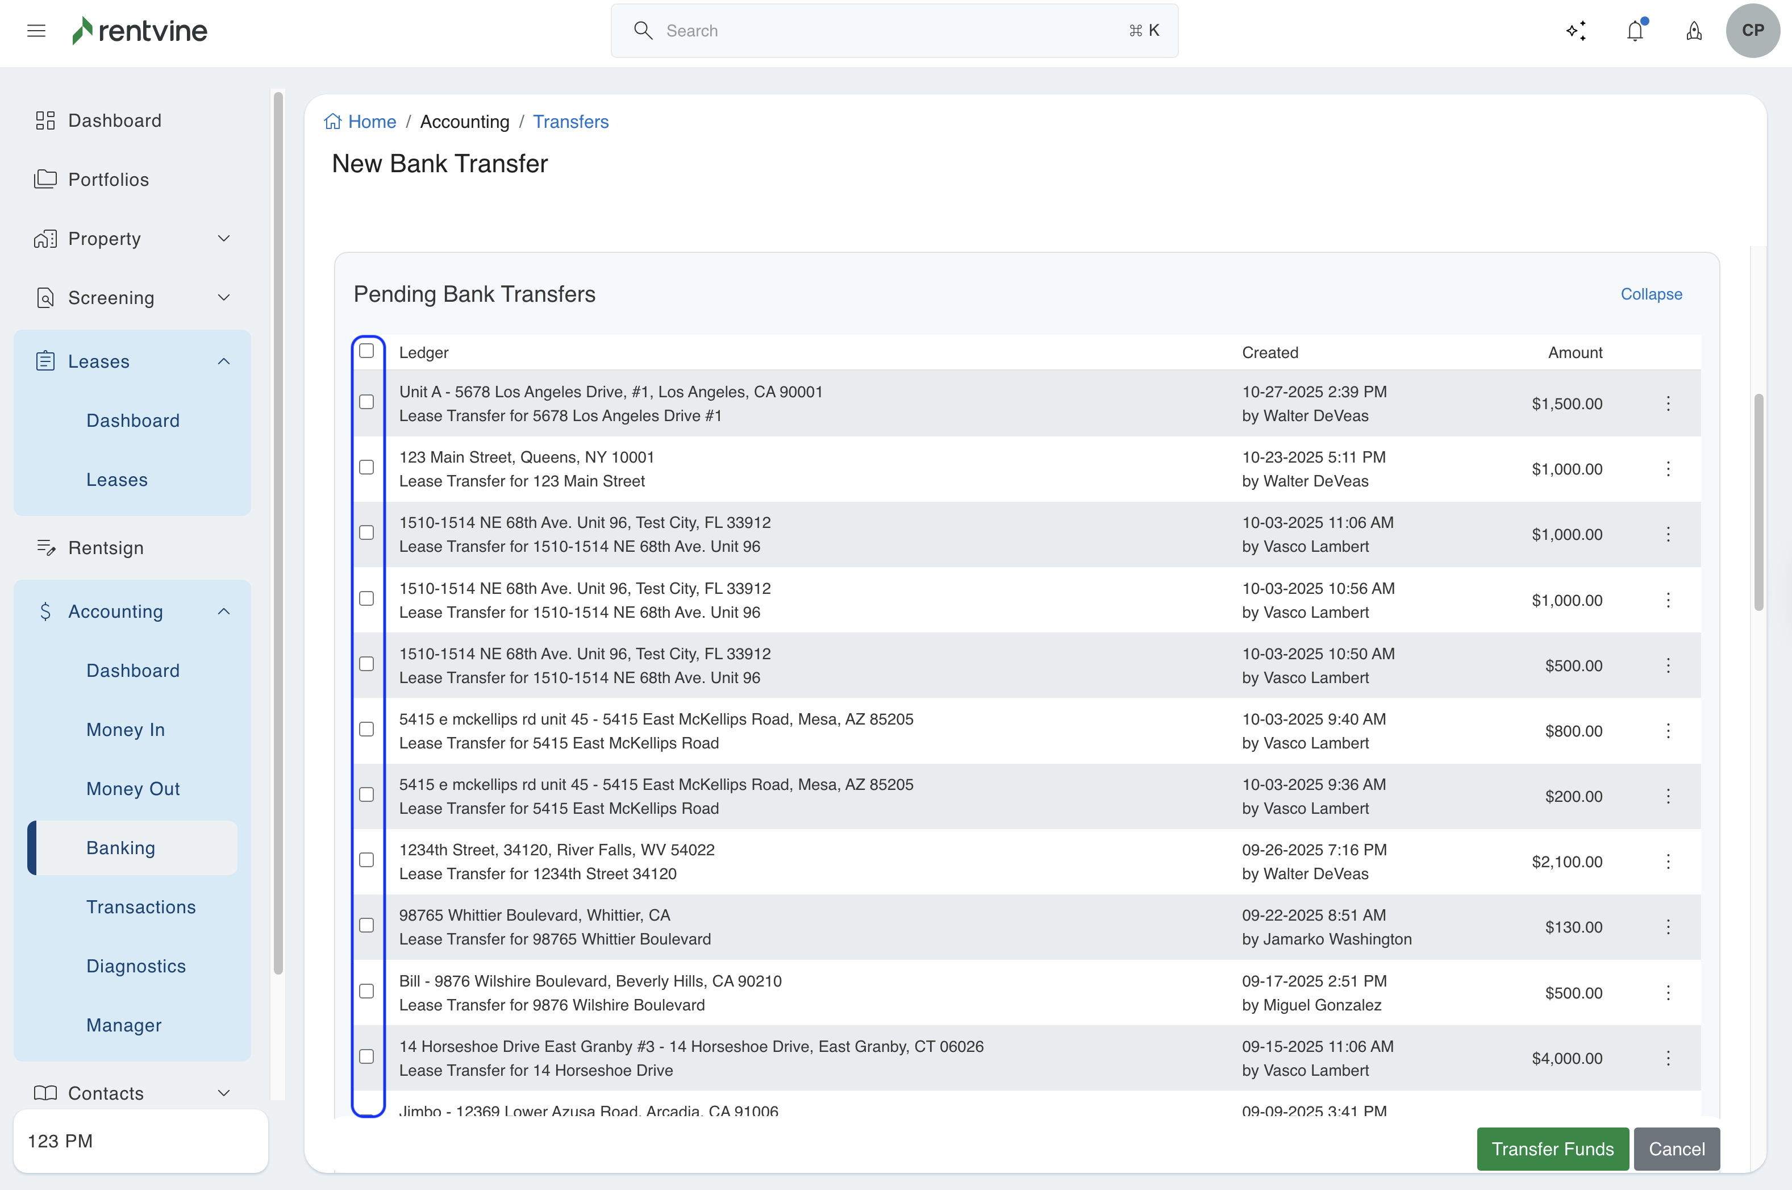This screenshot has height=1190, width=1792.
Task: Click the rocket icon in header
Action: pos(1693,31)
